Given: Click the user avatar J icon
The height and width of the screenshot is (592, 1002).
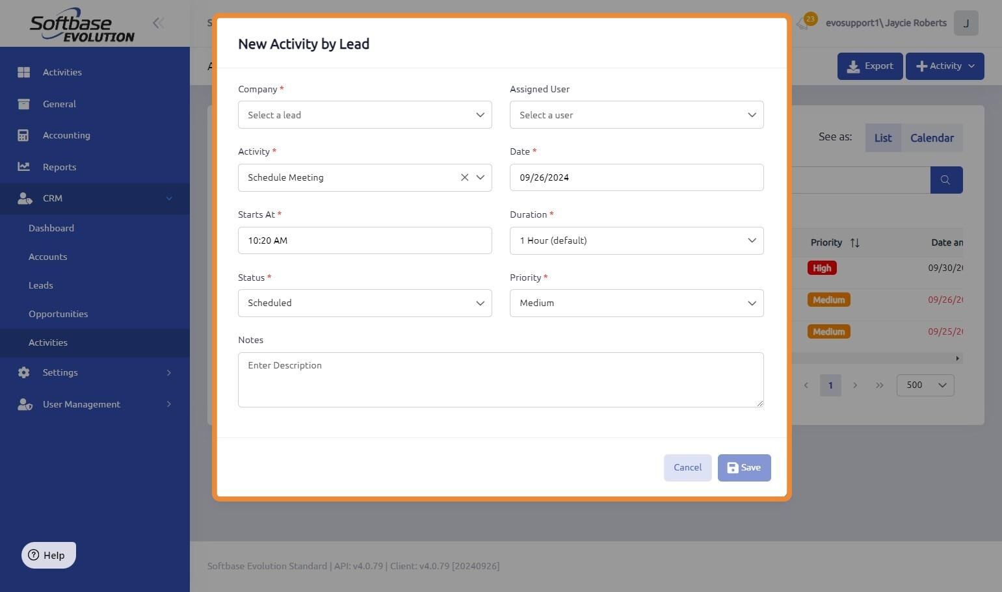Looking at the screenshot, I should (966, 23).
